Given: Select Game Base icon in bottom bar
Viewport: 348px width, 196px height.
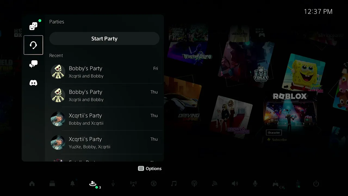Looking at the screenshot, I should (93, 184).
